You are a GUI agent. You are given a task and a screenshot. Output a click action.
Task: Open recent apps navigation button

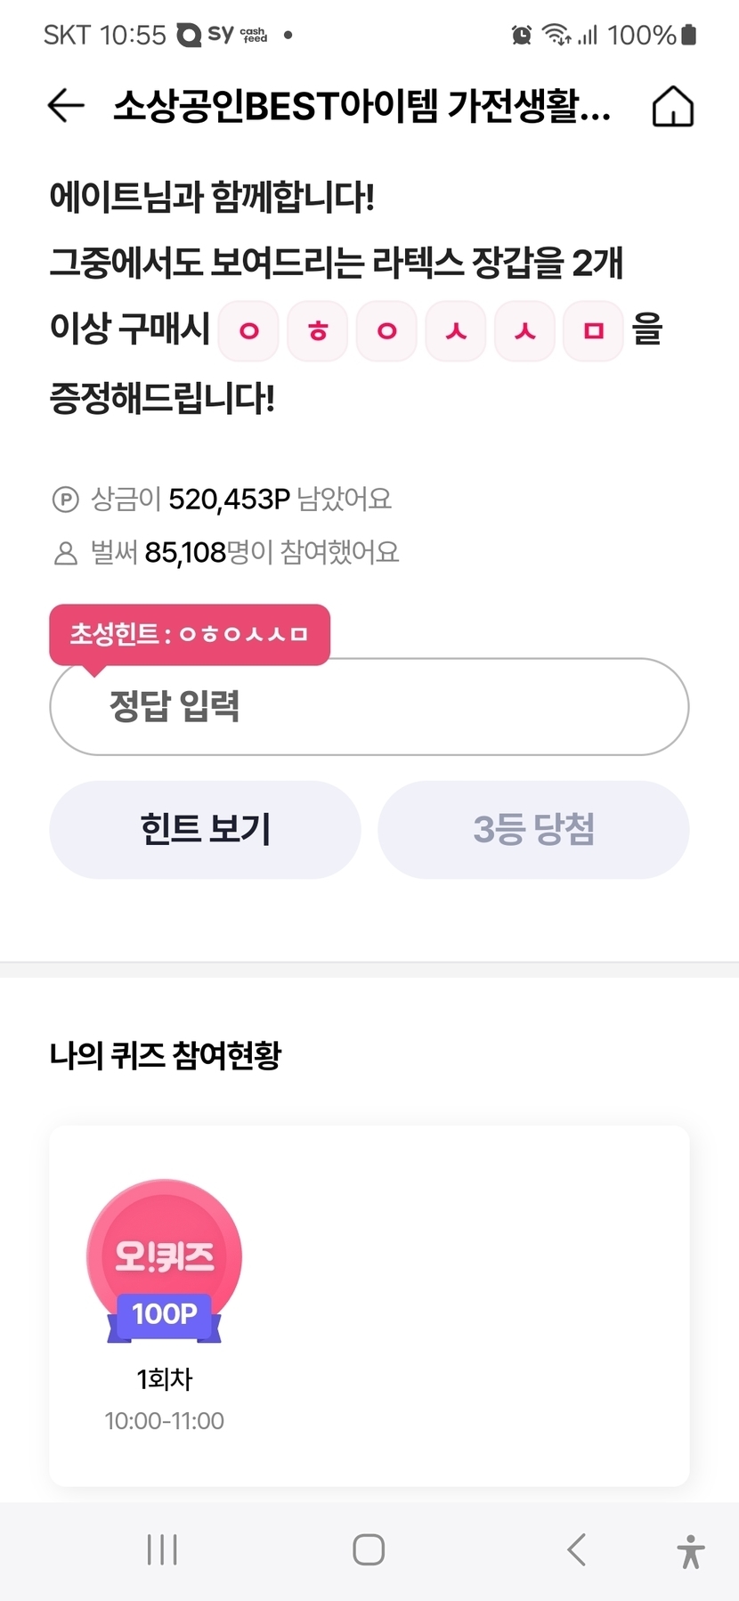click(162, 1549)
